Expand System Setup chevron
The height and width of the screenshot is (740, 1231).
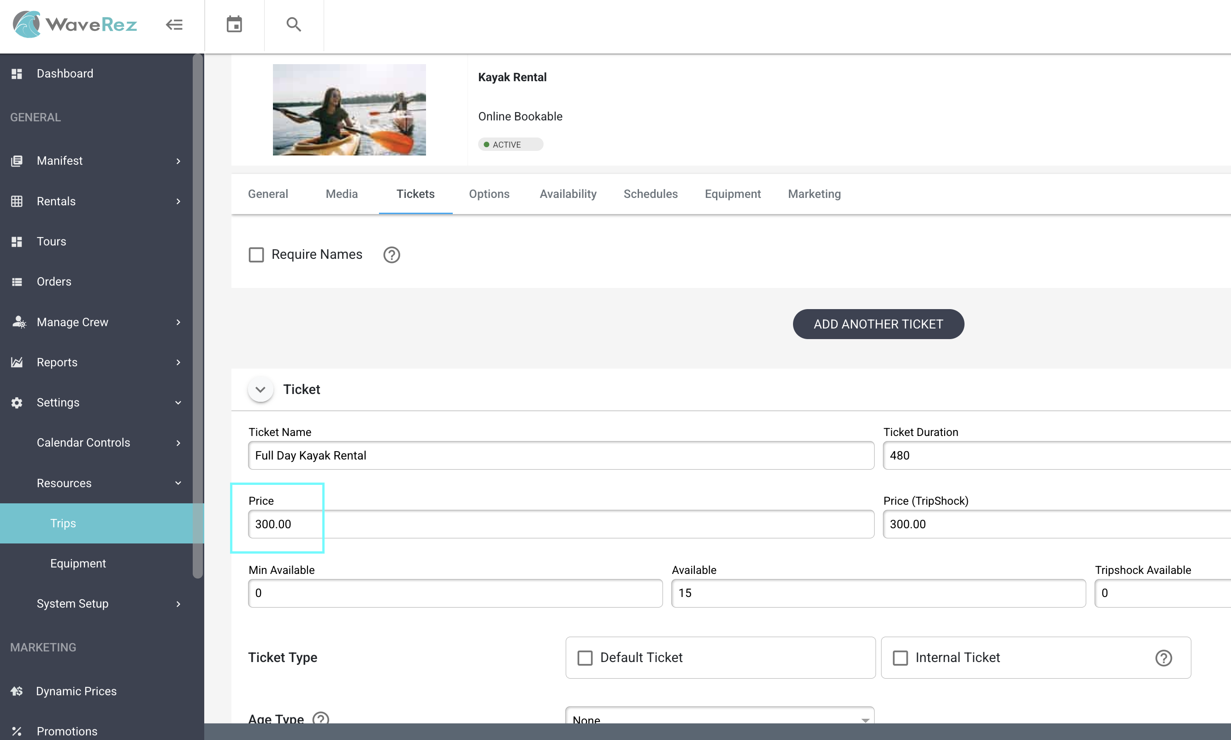pos(178,604)
